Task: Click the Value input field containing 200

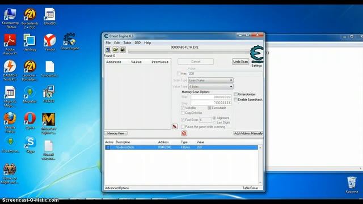Action: coord(225,74)
